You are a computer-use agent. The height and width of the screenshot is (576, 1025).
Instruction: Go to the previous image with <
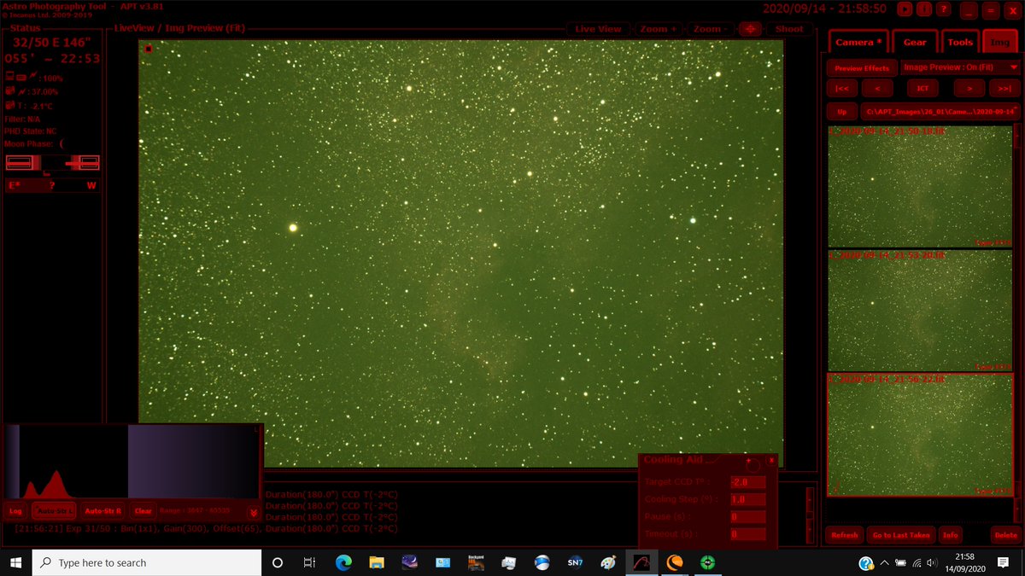click(x=877, y=88)
